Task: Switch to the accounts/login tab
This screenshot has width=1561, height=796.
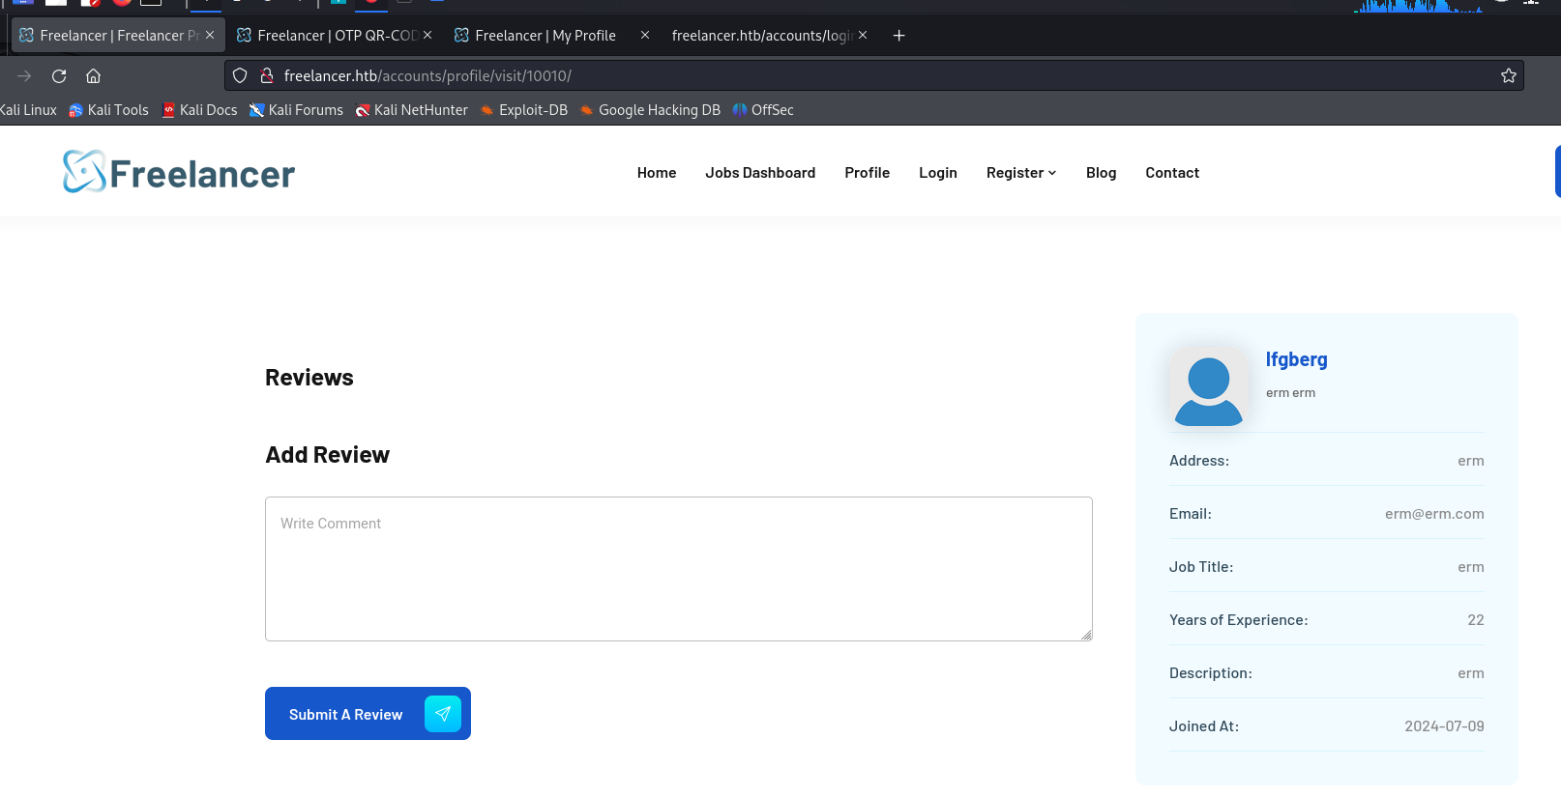Action: tap(760, 36)
